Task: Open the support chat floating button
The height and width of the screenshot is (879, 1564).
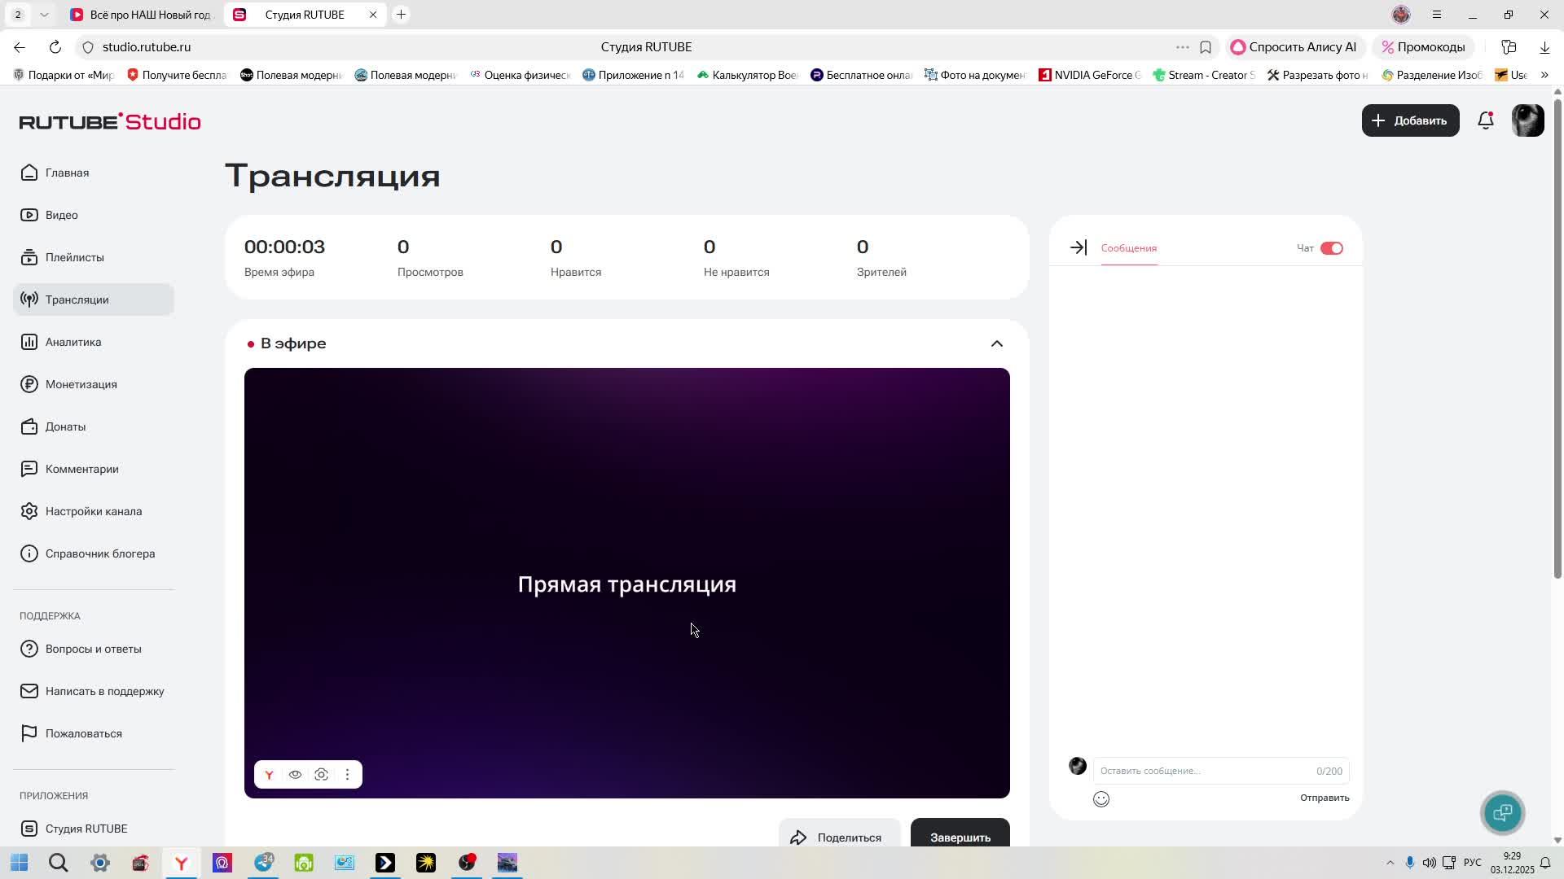Action: [1502, 812]
